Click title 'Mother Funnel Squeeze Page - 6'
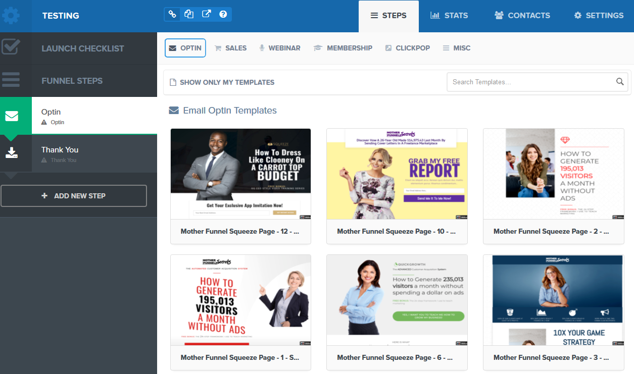634x374 pixels. click(395, 358)
